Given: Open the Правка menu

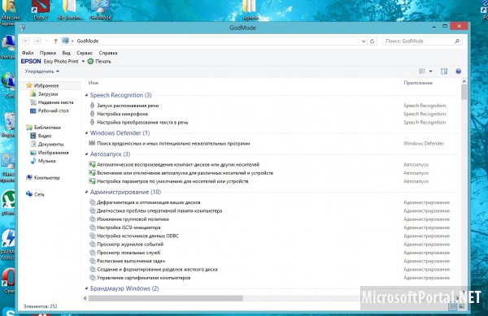Looking at the screenshot, I should (x=48, y=53).
